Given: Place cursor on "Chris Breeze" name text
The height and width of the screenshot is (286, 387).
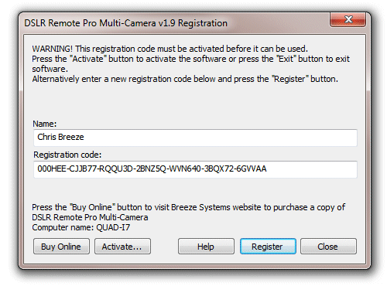Looking at the screenshot, I should [x=60, y=137].
